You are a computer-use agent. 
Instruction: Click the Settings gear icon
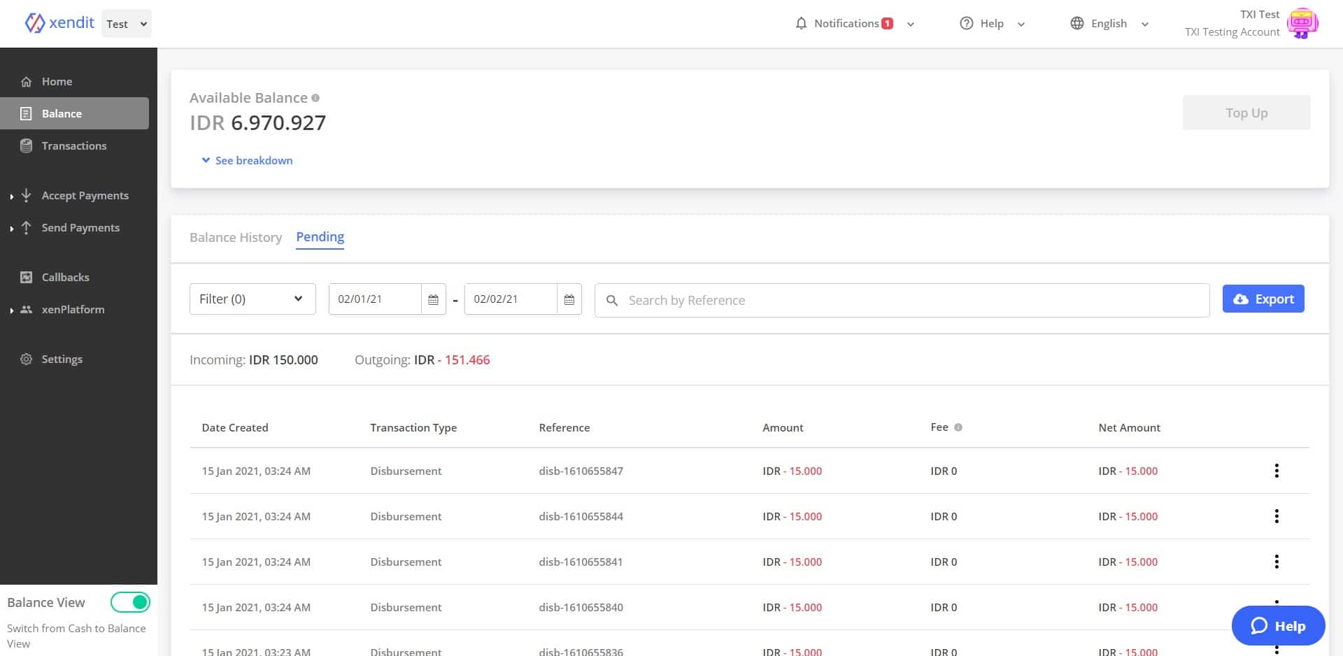(x=26, y=359)
